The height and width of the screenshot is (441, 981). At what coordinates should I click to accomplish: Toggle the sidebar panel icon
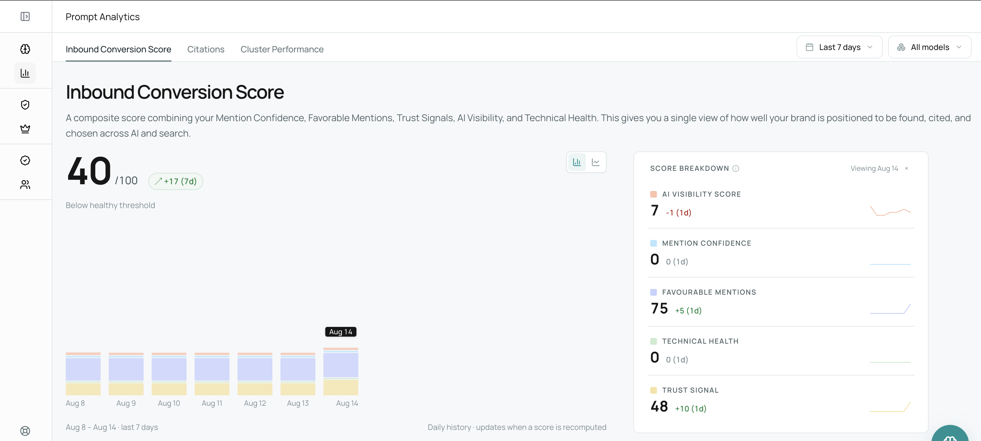pos(25,16)
